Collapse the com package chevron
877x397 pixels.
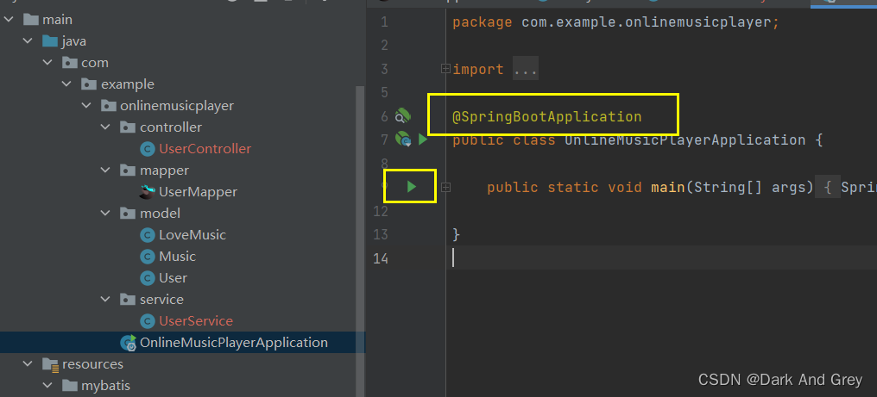[47, 63]
